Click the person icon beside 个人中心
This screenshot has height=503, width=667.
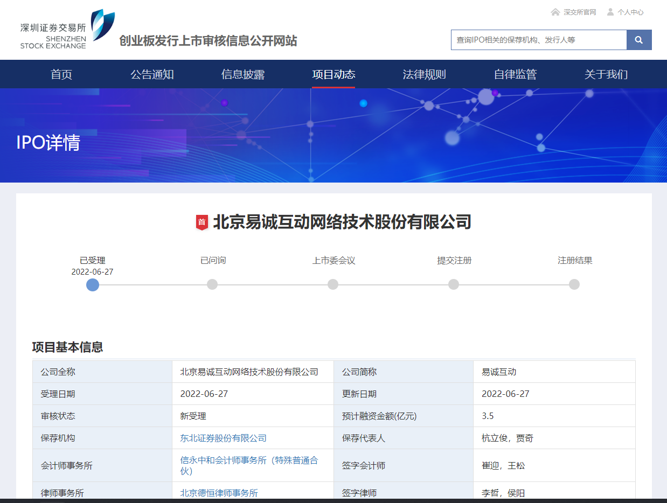point(610,12)
